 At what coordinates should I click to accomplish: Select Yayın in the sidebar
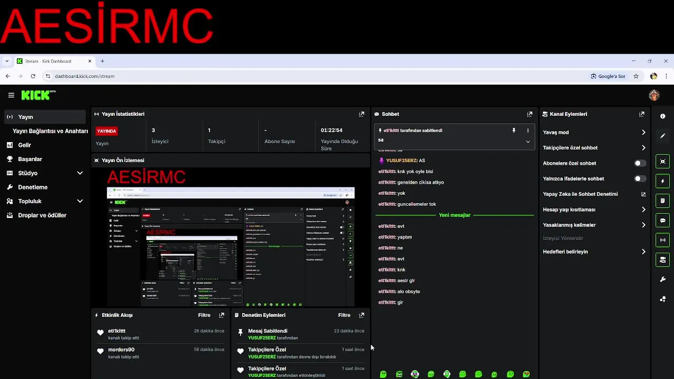(45, 117)
